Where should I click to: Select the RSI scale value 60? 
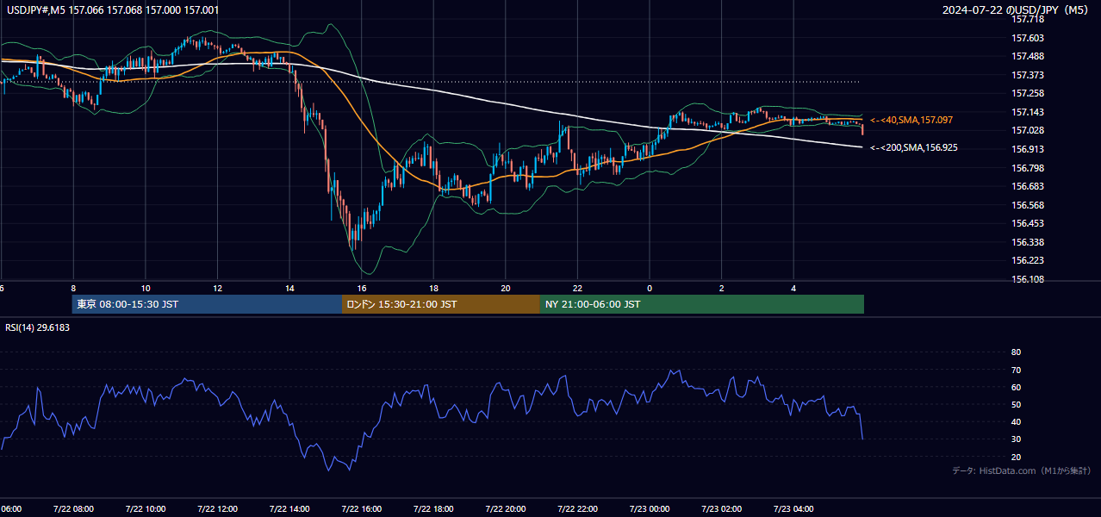pyautogui.click(x=1016, y=387)
